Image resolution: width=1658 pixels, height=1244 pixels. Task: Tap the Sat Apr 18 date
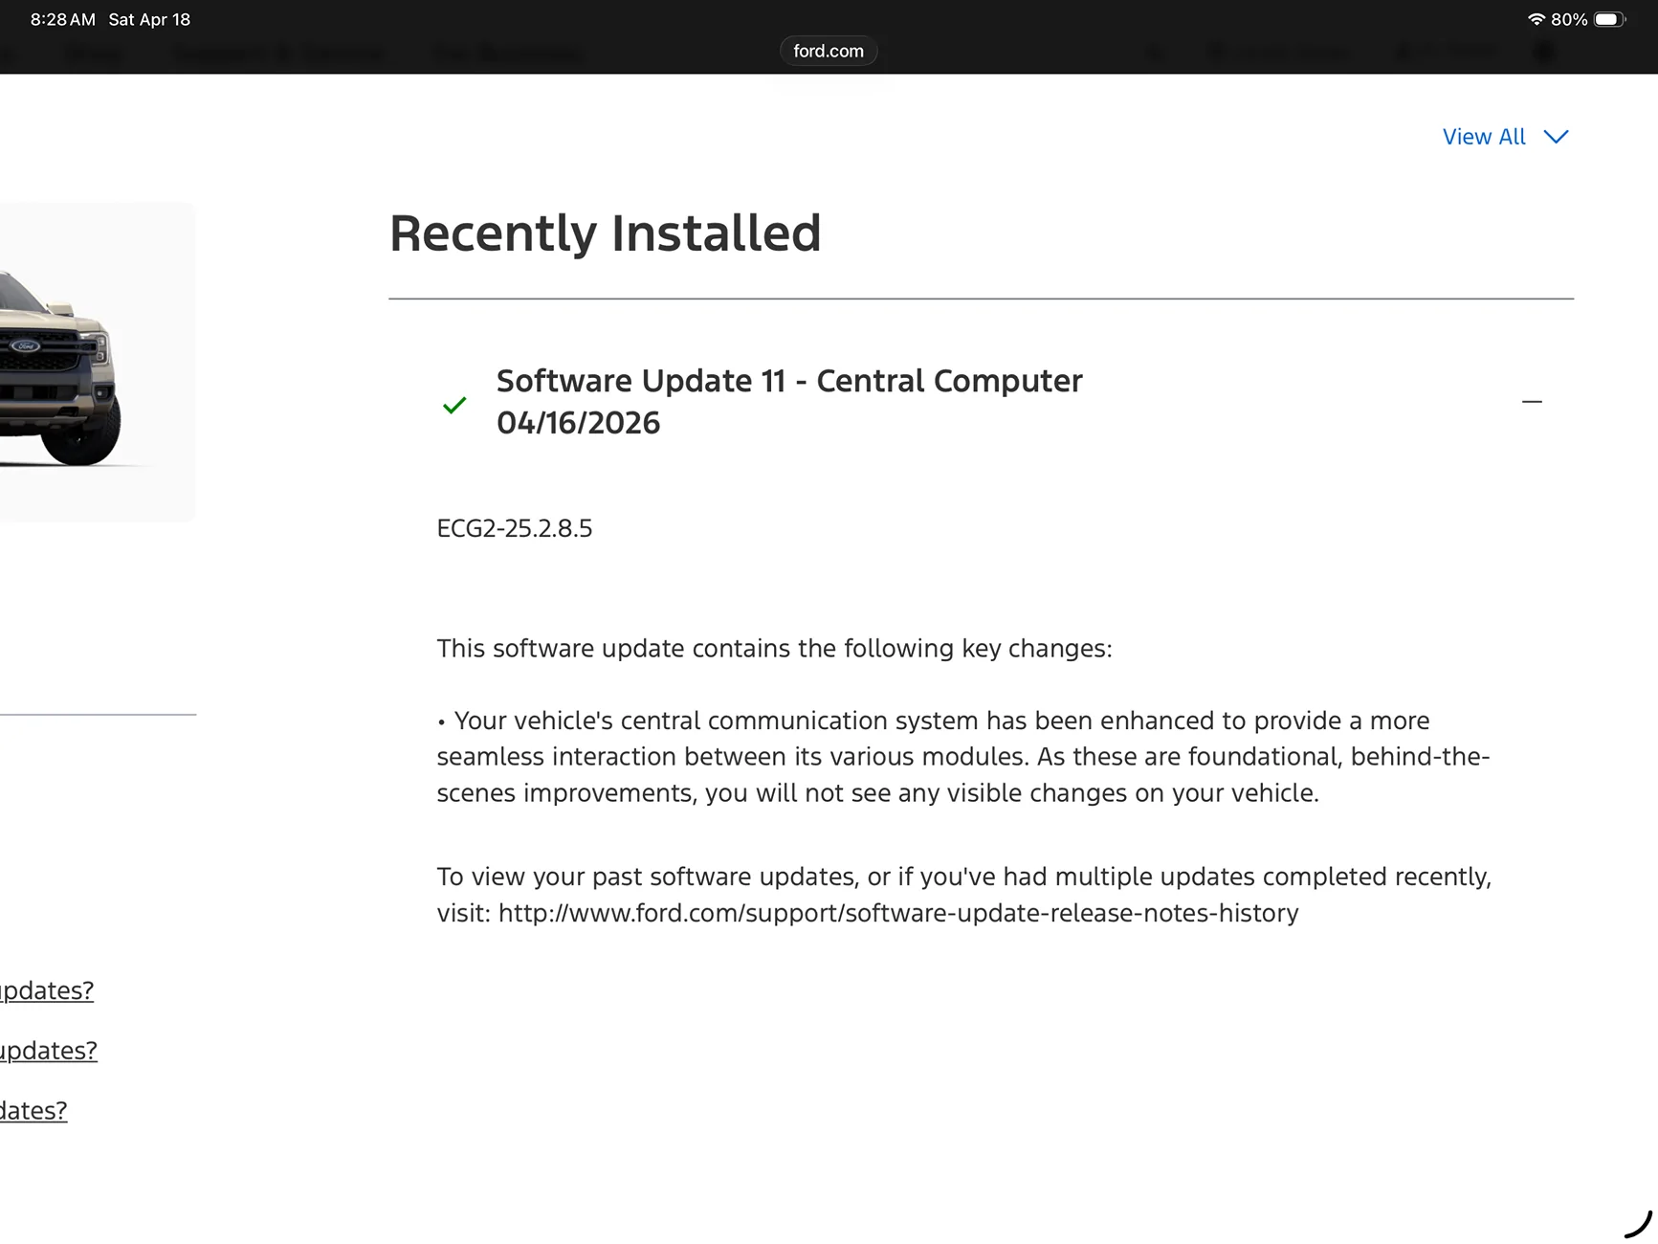[149, 19]
